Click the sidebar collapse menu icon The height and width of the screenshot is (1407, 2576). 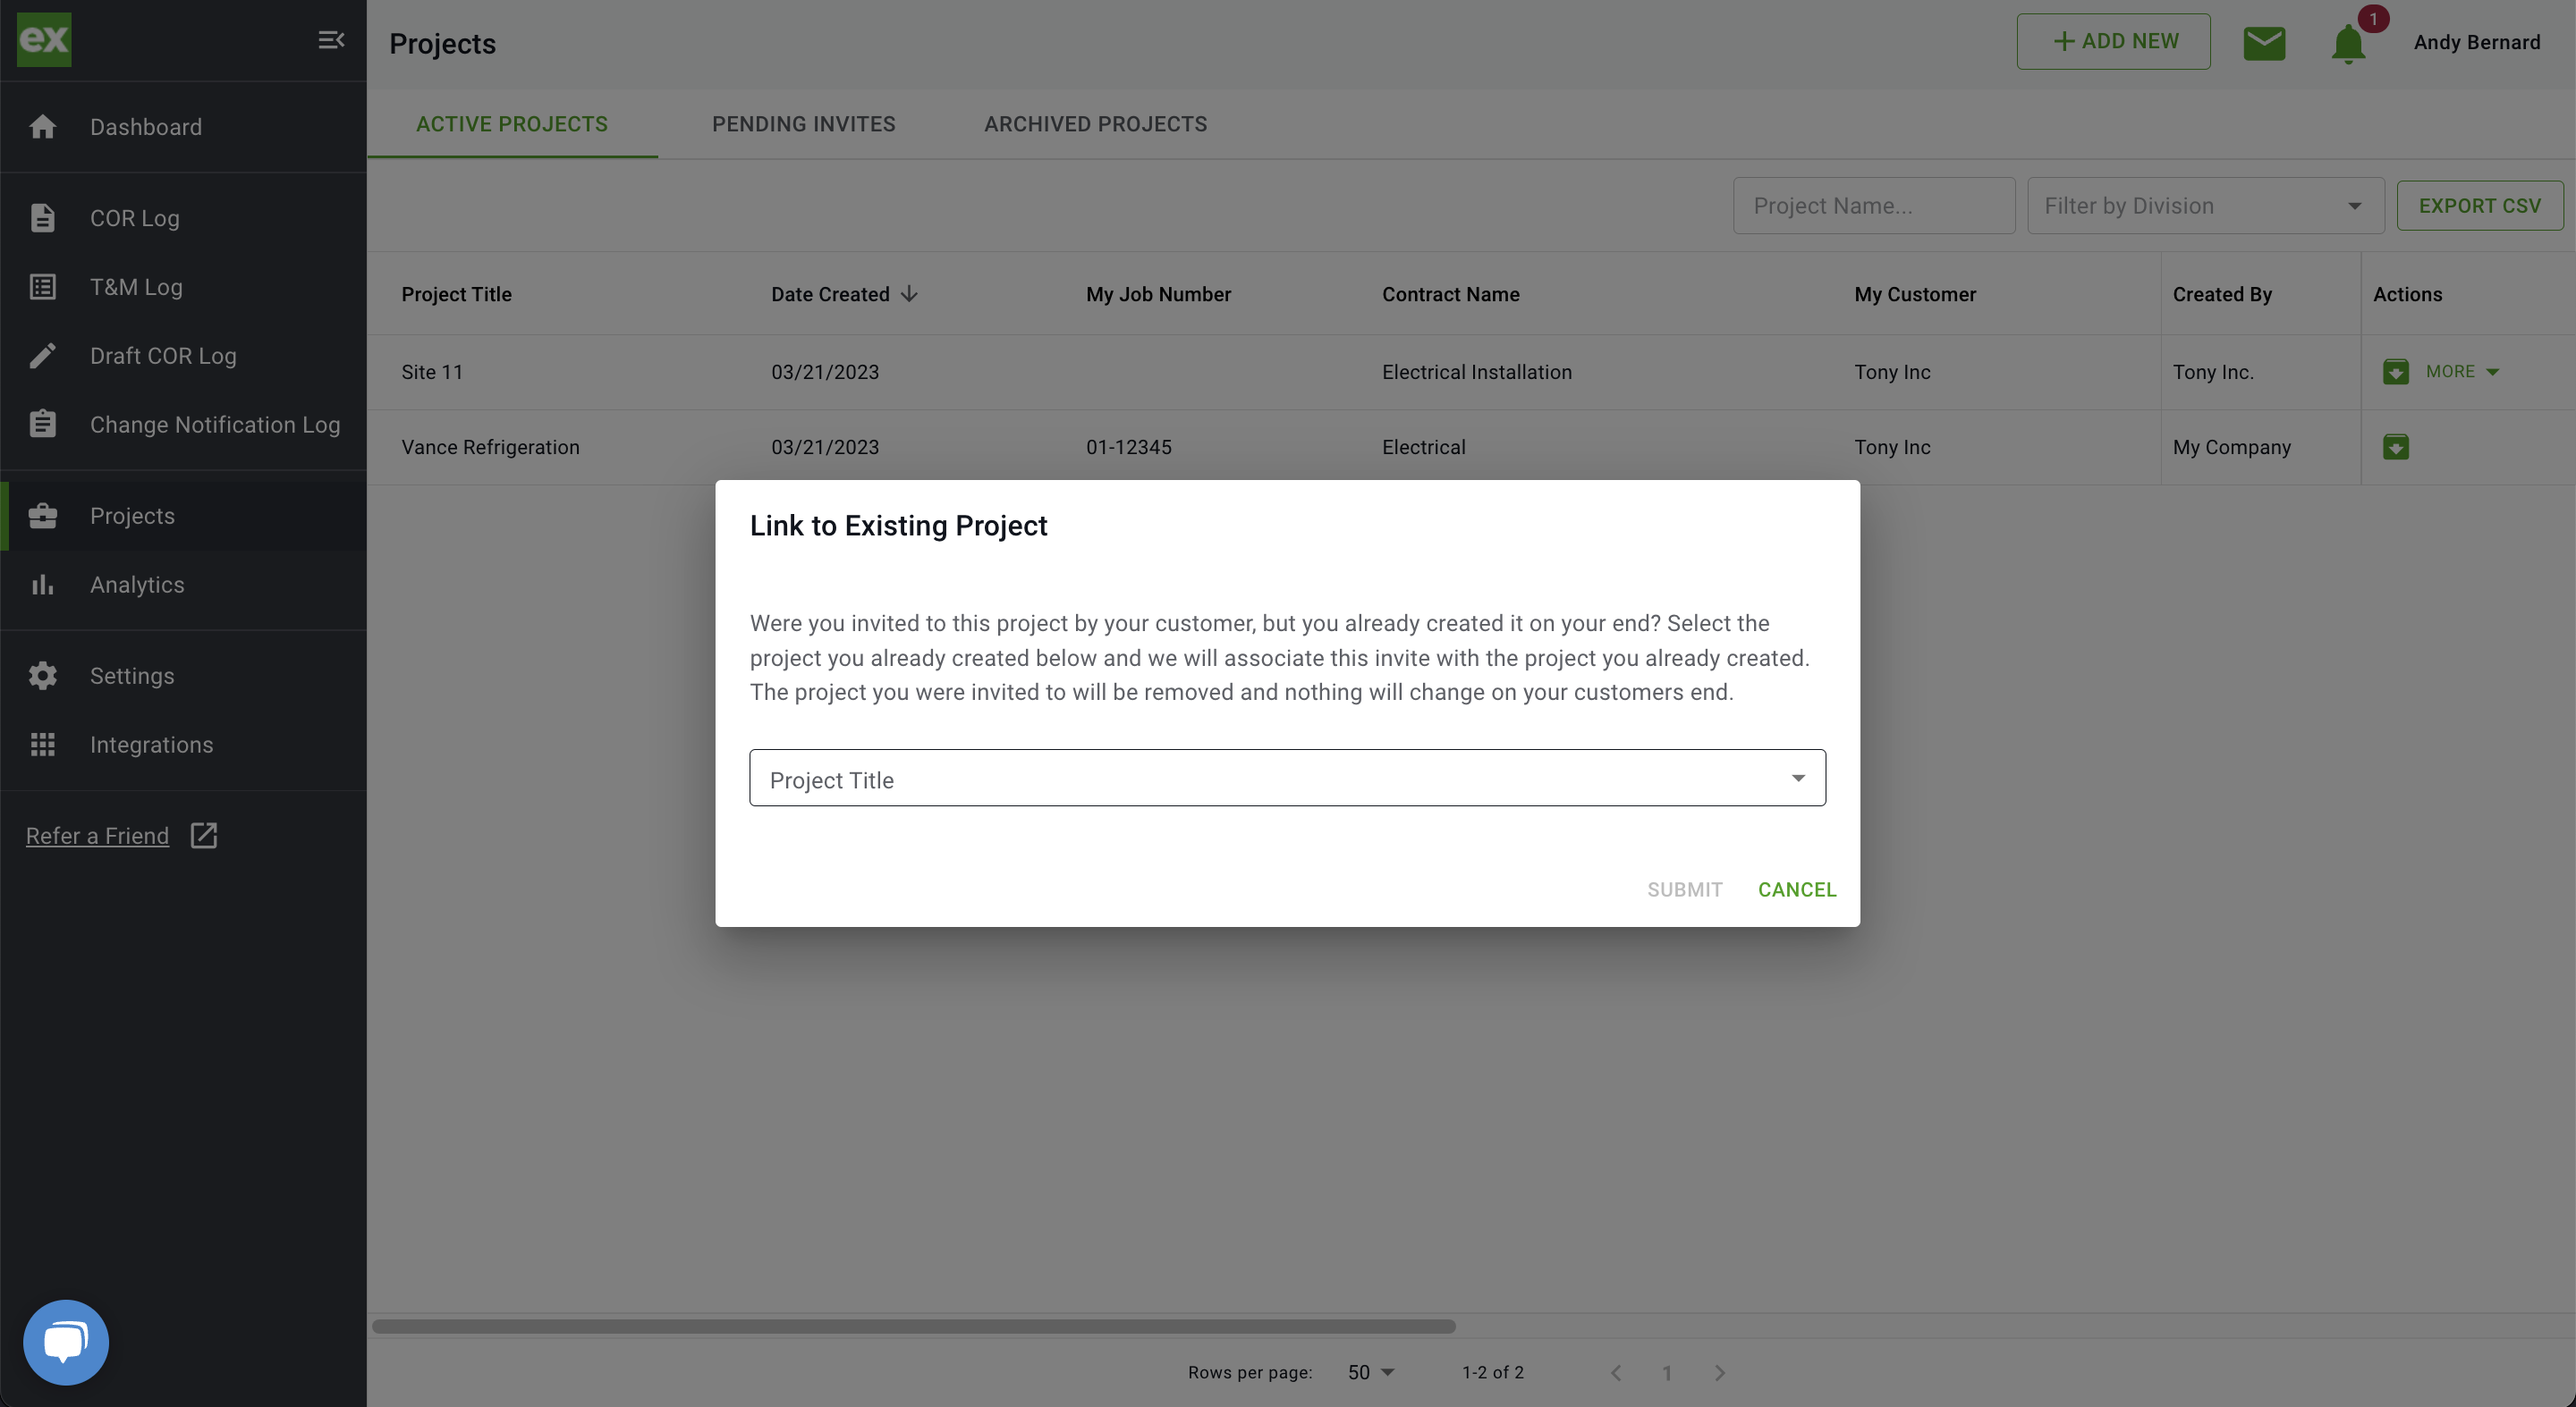click(331, 40)
